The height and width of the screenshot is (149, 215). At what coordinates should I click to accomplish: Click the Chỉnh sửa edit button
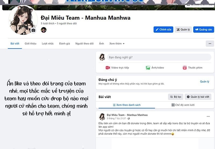163,29
